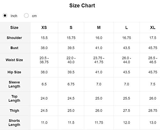Click the Thigh row label
The height and width of the screenshot is (130, 160).
tap(14, 111)
